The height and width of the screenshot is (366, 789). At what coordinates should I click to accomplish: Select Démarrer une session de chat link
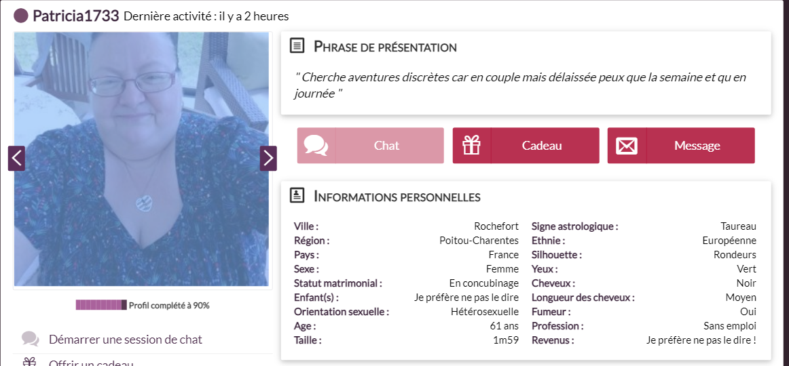pyautogui.click(x=126, y=340)
